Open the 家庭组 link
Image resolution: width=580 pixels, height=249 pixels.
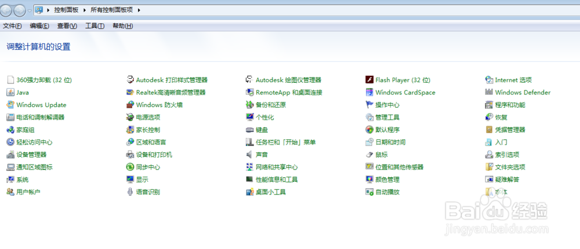tap(26, 130)
